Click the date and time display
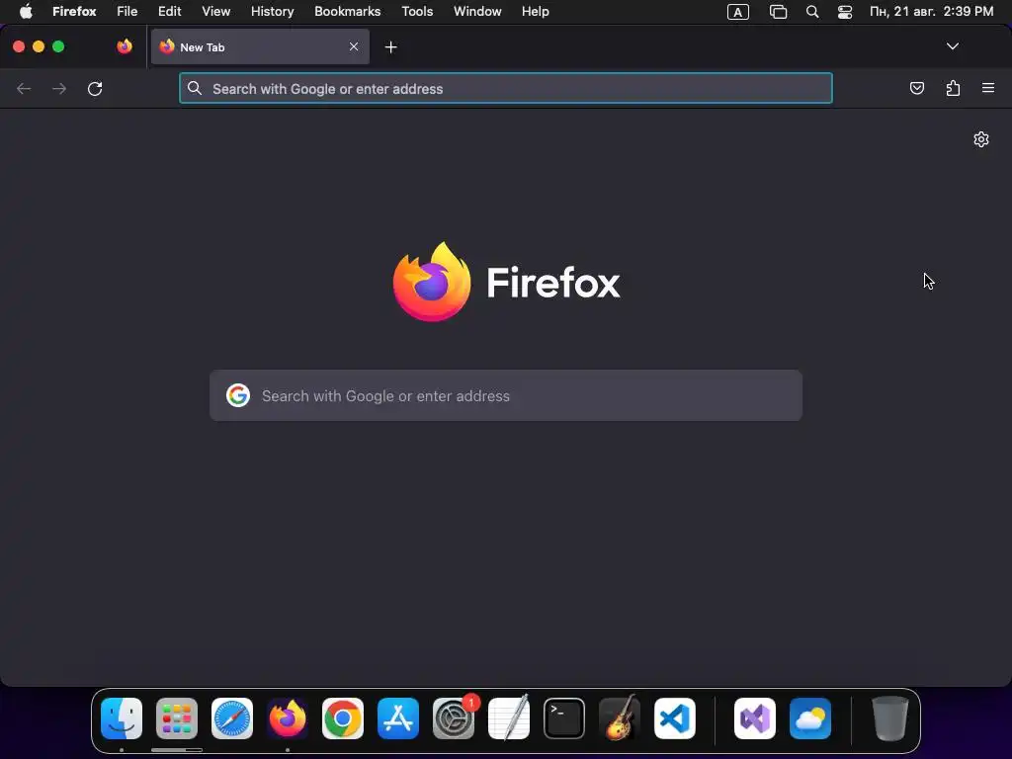This screenshot has height=759, width=1012. coord(931,12)
